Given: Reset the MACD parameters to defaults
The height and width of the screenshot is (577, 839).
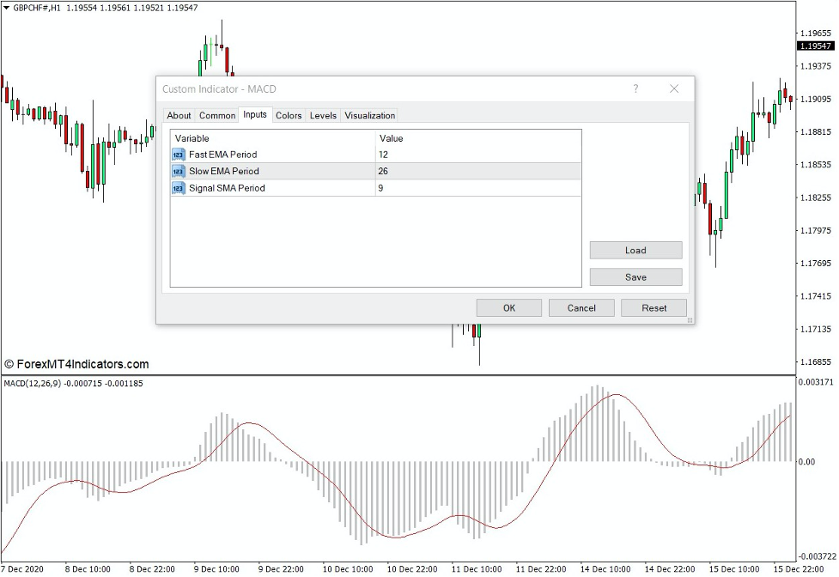Looking at the screenshot, I should [653, 307].
